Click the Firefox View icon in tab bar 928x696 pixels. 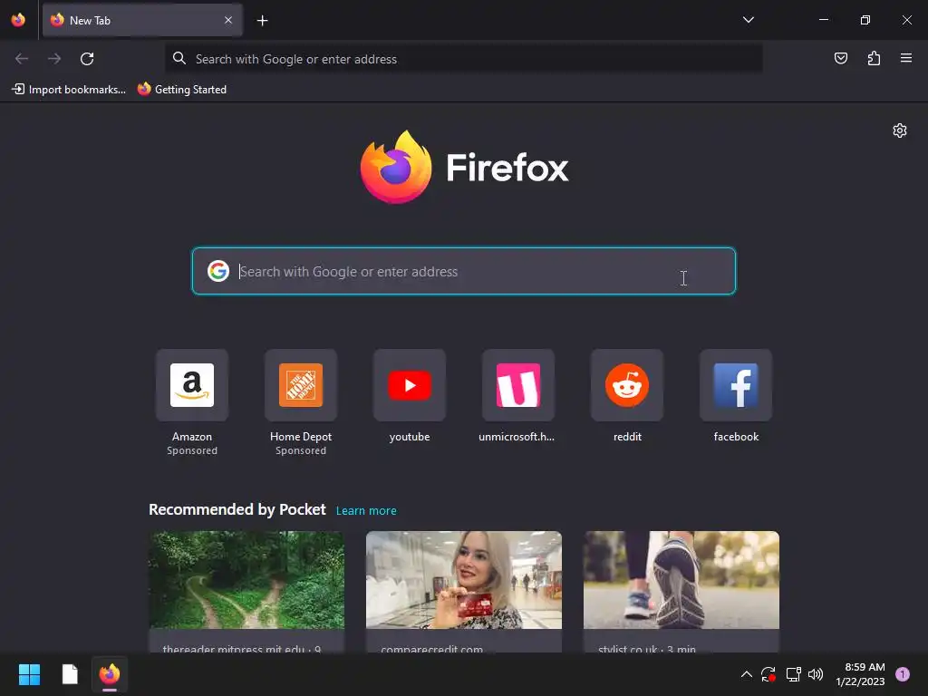(18, 20)
